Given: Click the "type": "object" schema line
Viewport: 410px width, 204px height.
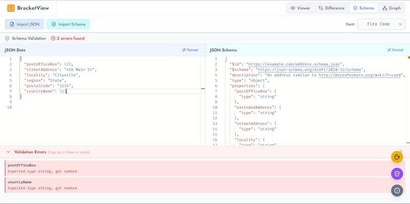Looking at the screenshot, I should 249,80.
